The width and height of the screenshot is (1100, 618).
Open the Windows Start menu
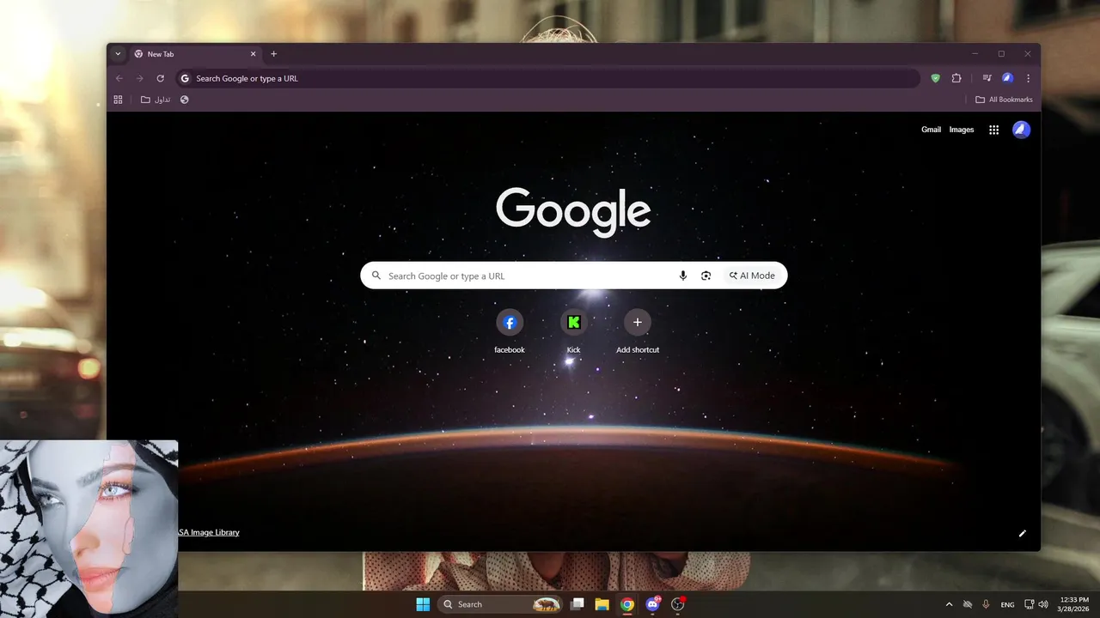423,604
